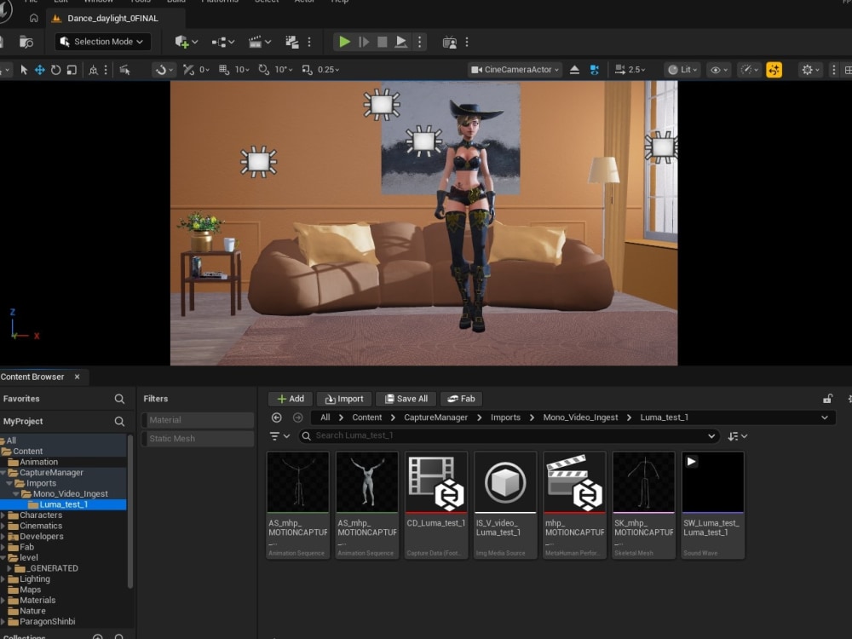Open the Show flags eye dropdown
The image size is (852, 639).
click(719, 70)
